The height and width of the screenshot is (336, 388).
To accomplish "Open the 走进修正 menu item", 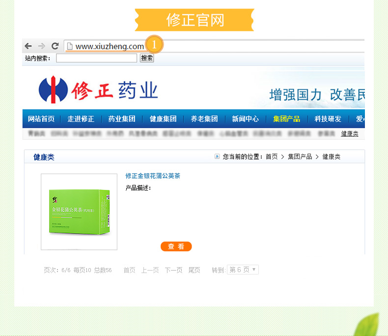I will [x=81, y=119].
